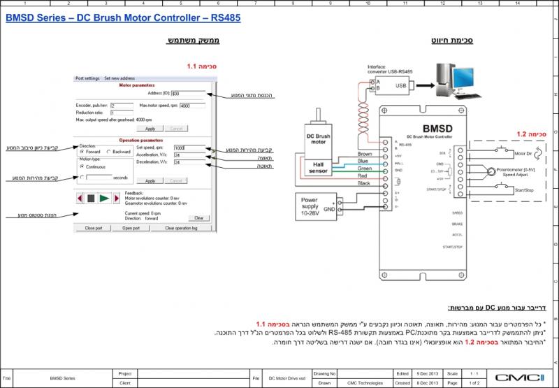Image resolution: width=559 pixels, height=388 pixels.
Task: Open the Port settings menu
Action: tap(87, 78)
